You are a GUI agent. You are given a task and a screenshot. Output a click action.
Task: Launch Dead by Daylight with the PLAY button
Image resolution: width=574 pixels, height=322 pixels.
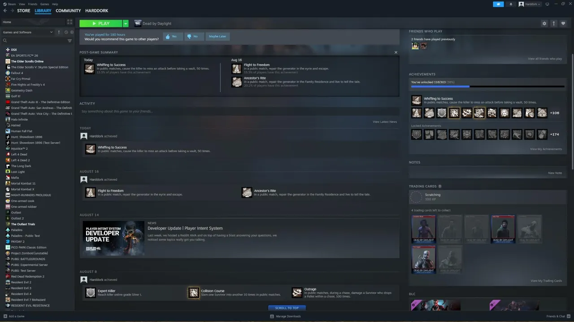(x=101, y=23)
